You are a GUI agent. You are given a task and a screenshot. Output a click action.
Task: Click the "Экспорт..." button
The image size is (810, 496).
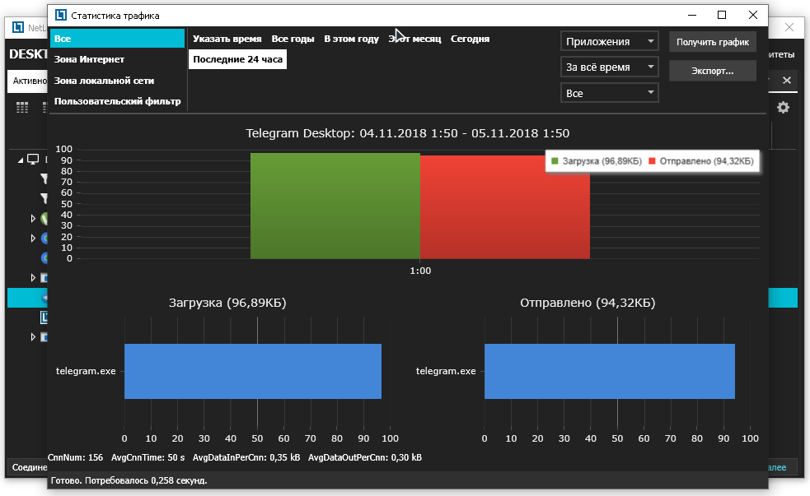(713, 71)
